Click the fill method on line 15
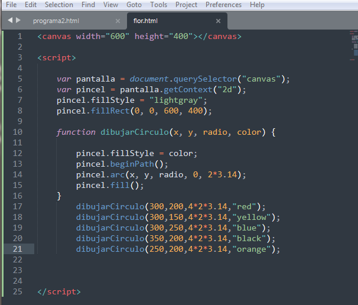The image size is (358, 305). click(x=120, y=185)
